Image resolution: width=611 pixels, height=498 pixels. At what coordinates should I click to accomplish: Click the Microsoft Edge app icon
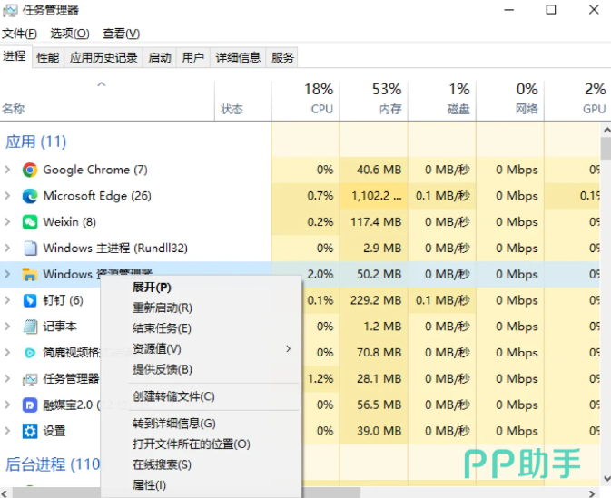point(30,196)
